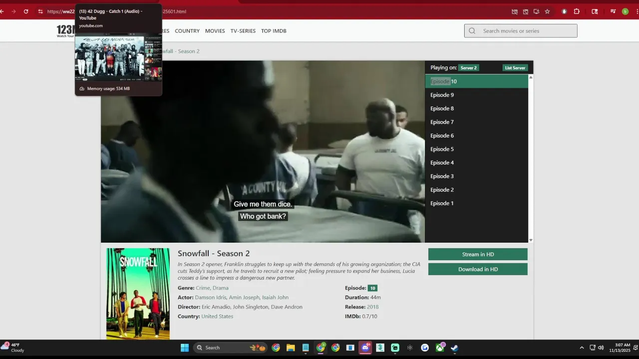The width and height of the screenshot is (639, 359).
Task: Click the browser forward arrow
Action: point(13,11)
